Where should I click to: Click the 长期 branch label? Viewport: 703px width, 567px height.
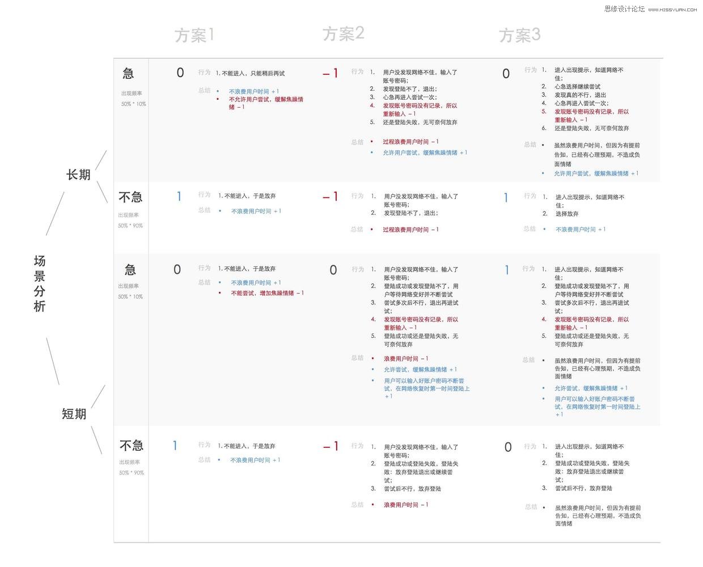pos(78,175)
